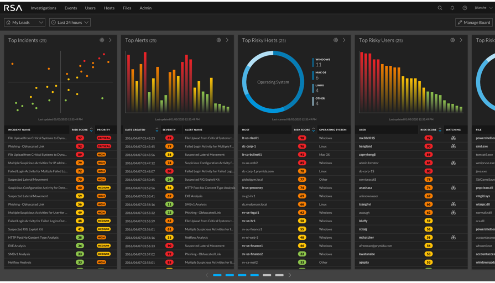Viewport: 495px width, 283px height.
Task: Click the Manage Board button
Action: click(x=474, y=23)
